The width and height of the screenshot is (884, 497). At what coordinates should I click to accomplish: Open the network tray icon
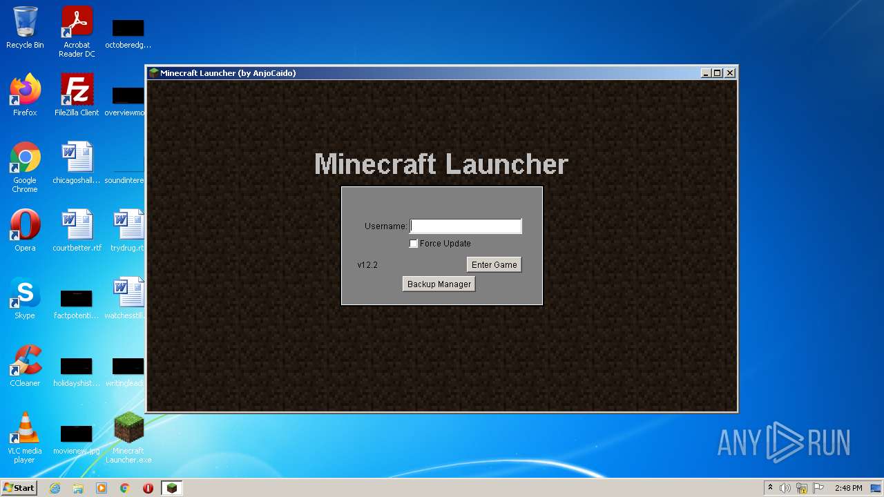pos(802,488)
